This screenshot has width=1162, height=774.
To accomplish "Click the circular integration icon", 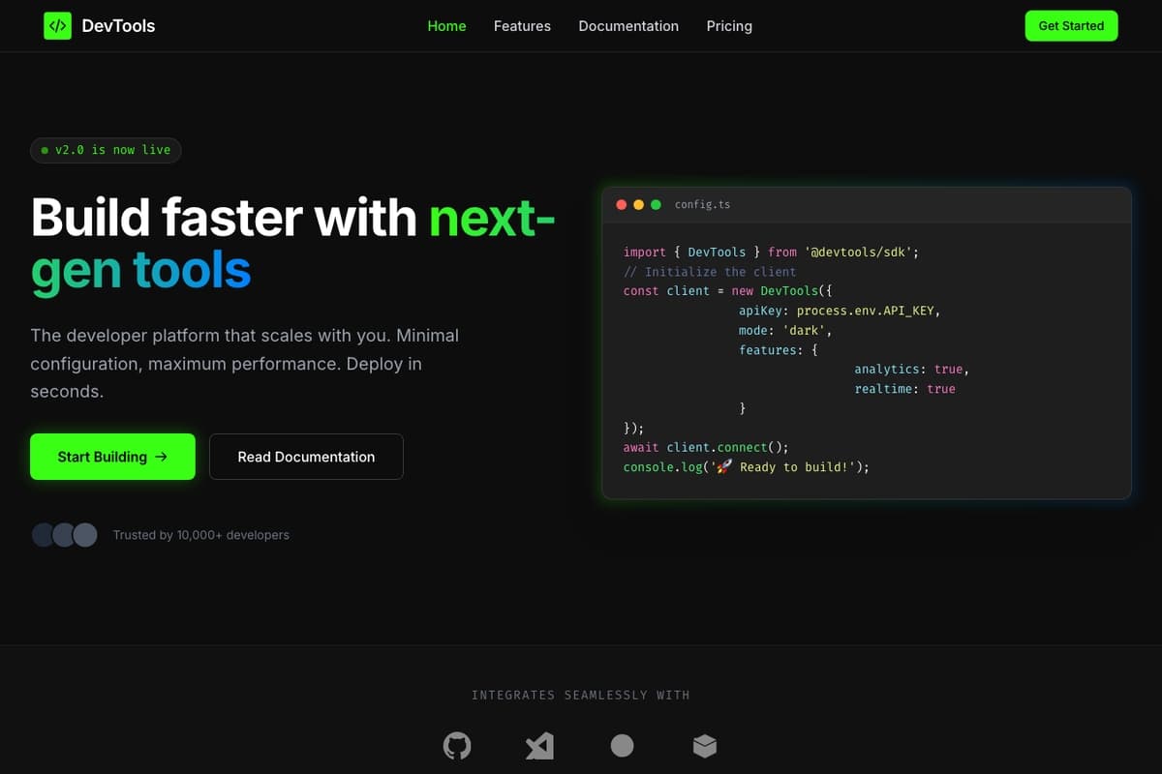I will coord(622,745).
